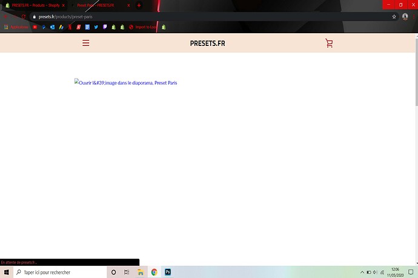Reload the current page
The width and height of the screenshot is (418, 278).
click(24, 16)
